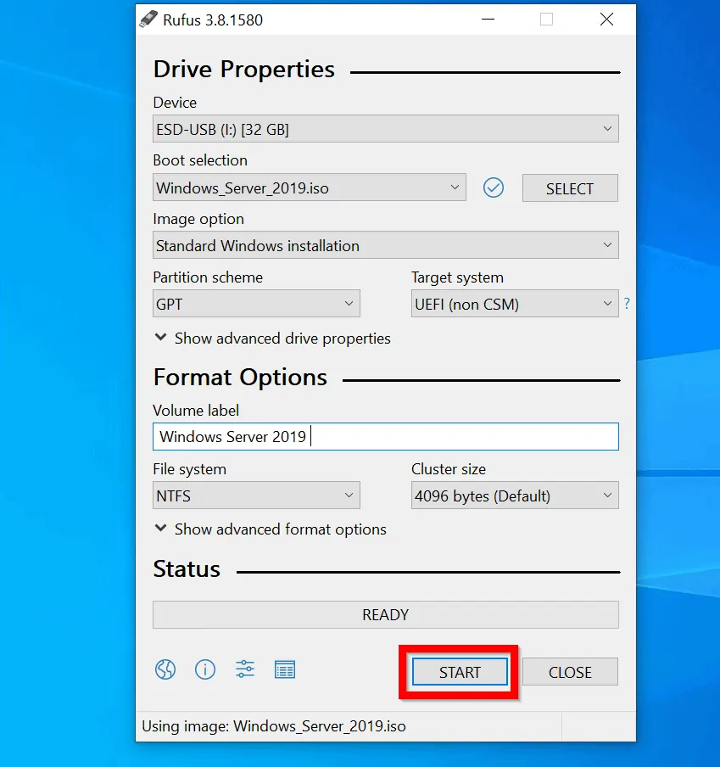Open application settings sliders icon

tap(245, 669)
